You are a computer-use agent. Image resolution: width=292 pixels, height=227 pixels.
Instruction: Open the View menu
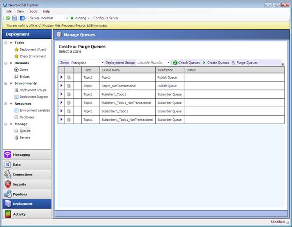coord(20,11)
